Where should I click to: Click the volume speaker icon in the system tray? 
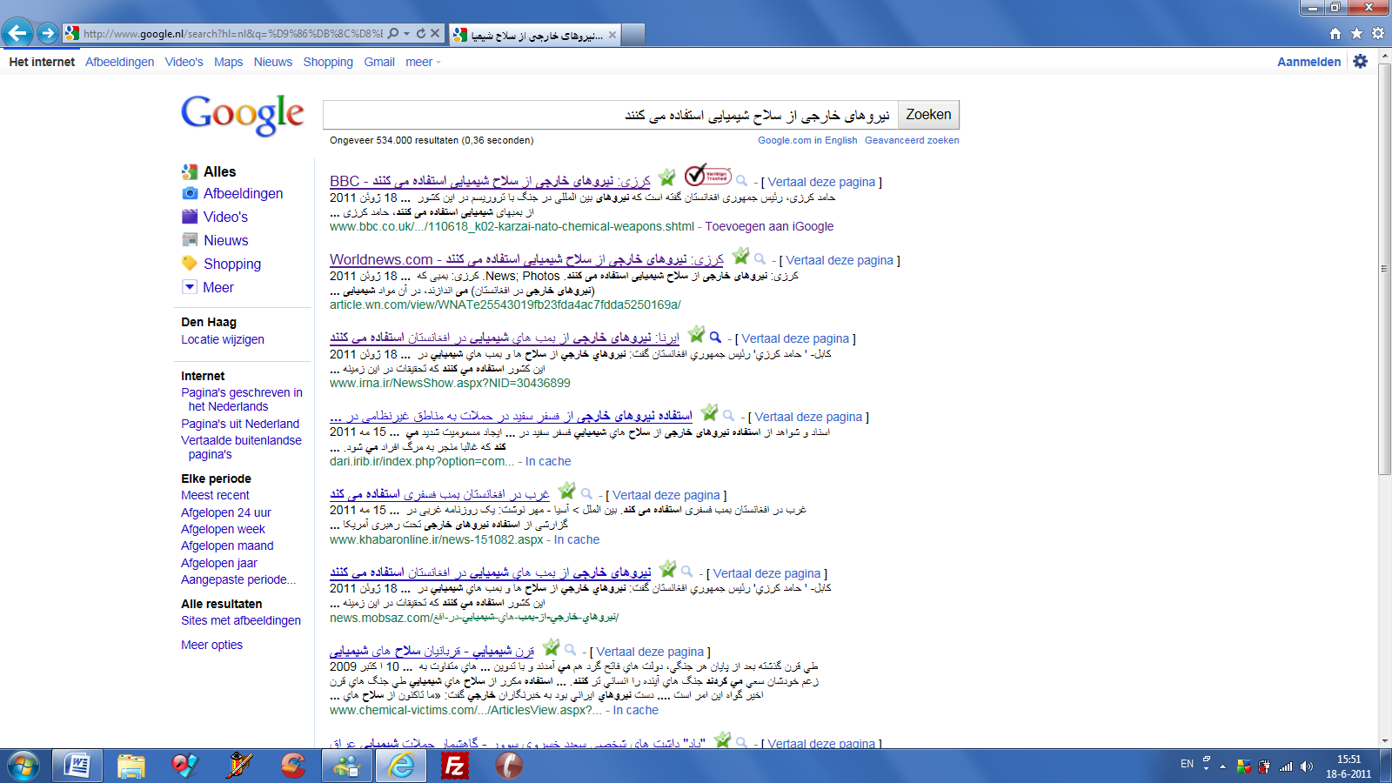coord(1306,766)
